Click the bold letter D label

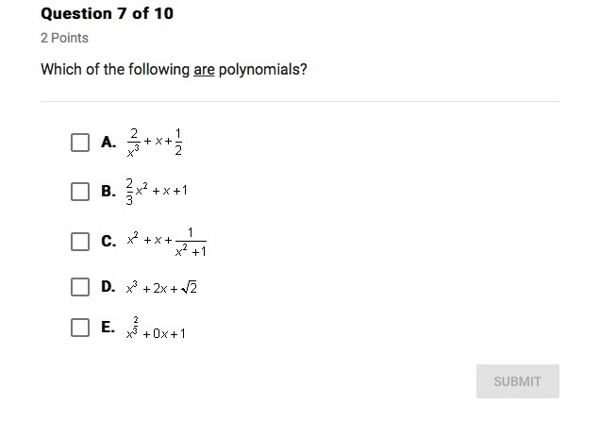(x=108, y=286)
